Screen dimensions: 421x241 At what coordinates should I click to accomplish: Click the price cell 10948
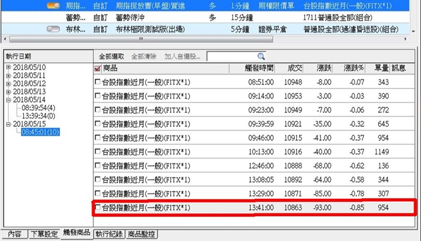[x=293, y=82]
